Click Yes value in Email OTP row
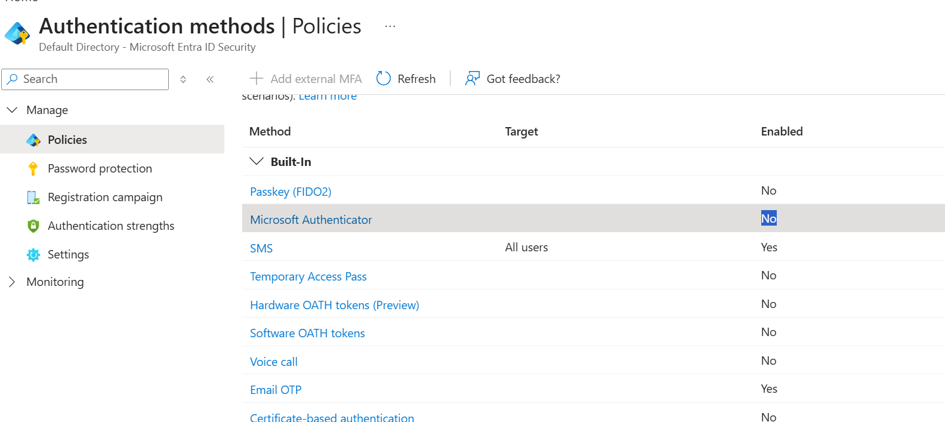This screenshot has height=422, width=945. pyautogui.click(x=769, y=389)
